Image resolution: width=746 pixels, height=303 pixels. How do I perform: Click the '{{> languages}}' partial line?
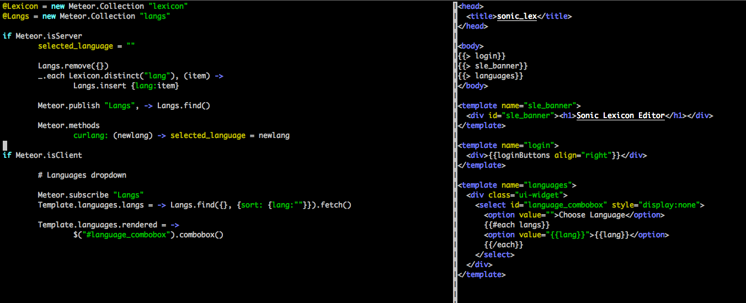point(491,76)
